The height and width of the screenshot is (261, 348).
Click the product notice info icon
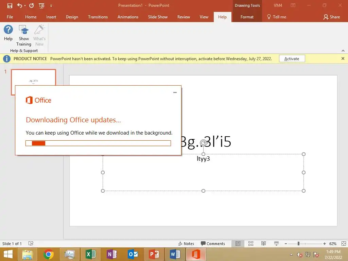[x=7, y=58]
